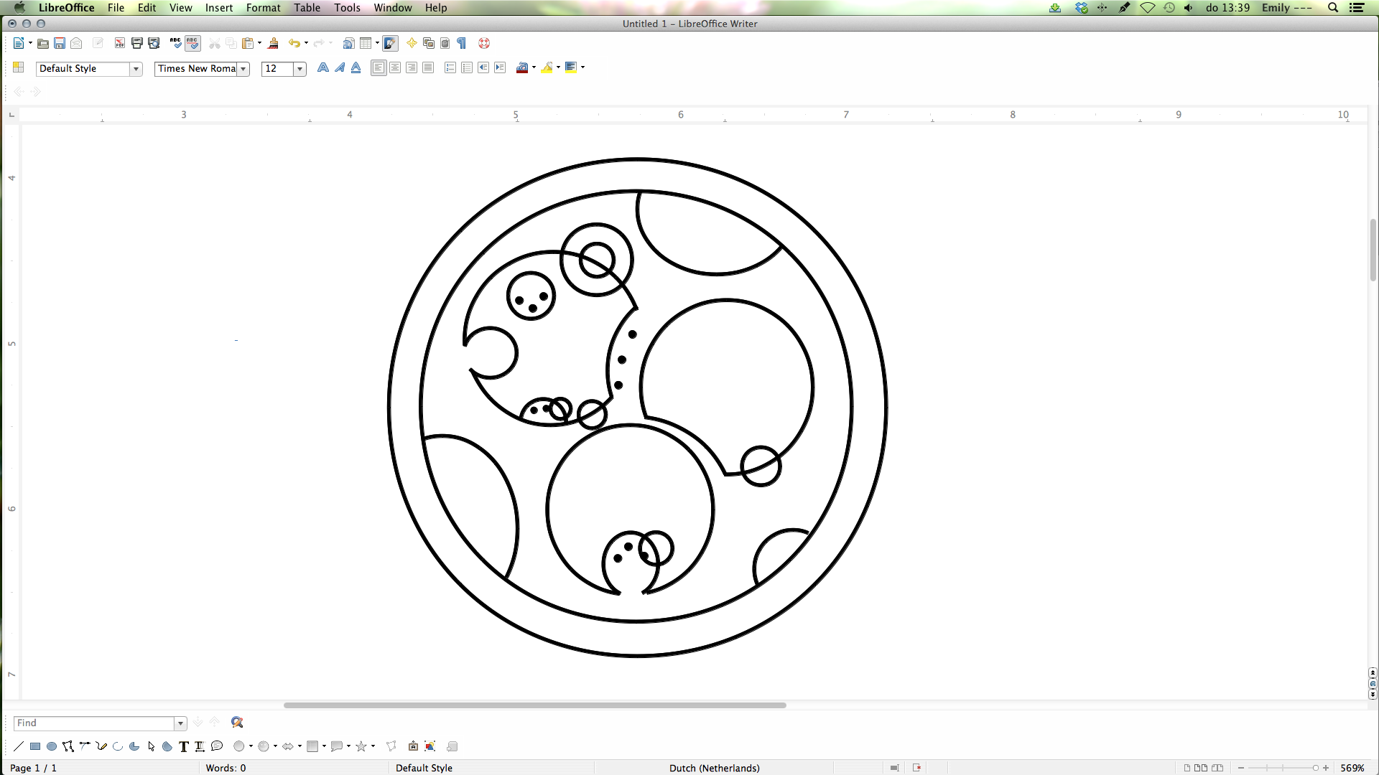Click the New document icon
Image resolution: width=1379 pixels, height=775 pixels.
[19, 44]
